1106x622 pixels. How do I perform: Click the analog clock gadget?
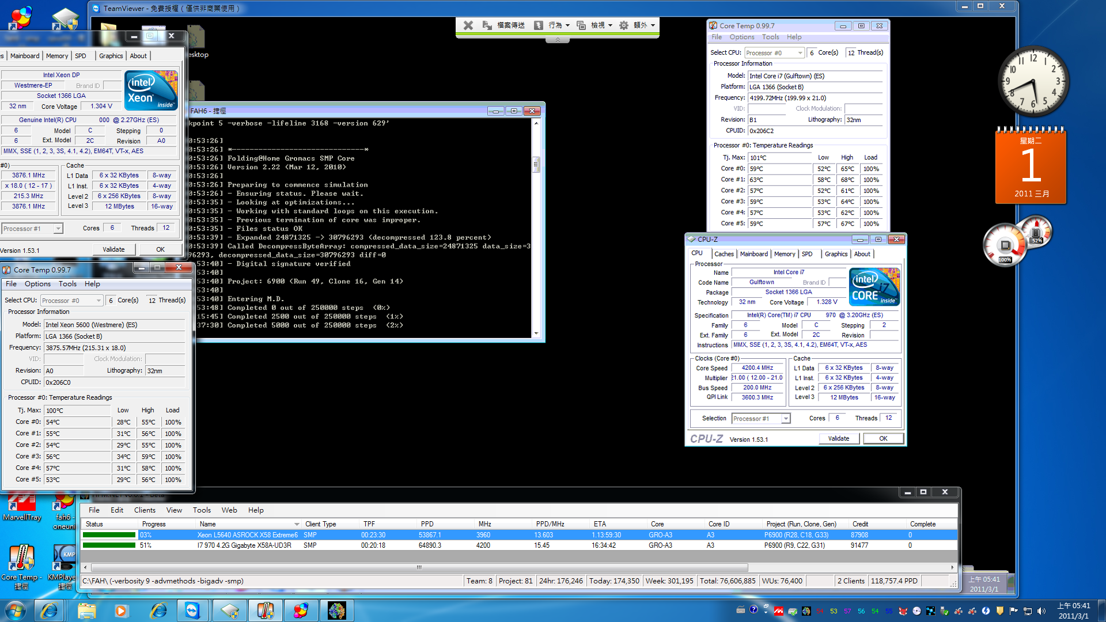click(x=1033, y=82)
